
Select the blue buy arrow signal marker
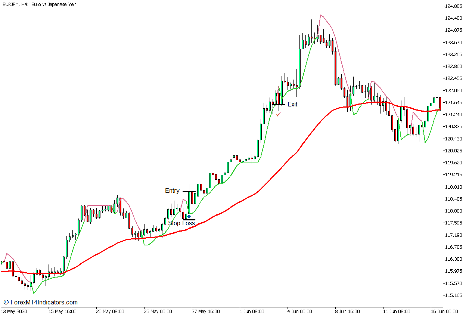coord(189,216)
